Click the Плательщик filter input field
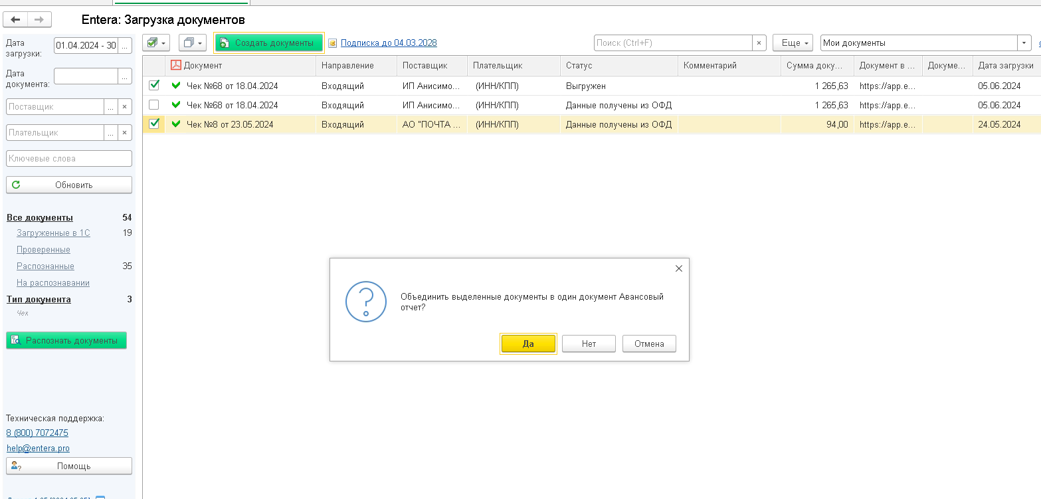Screen dimensions: 1041x499 click(55, 132)
